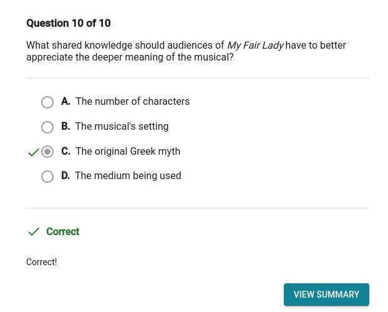Image resolution: width=388 pixels, height=312 pixels.
Task: Click the selected radio button for option C
Action: (x=47, y=152)
